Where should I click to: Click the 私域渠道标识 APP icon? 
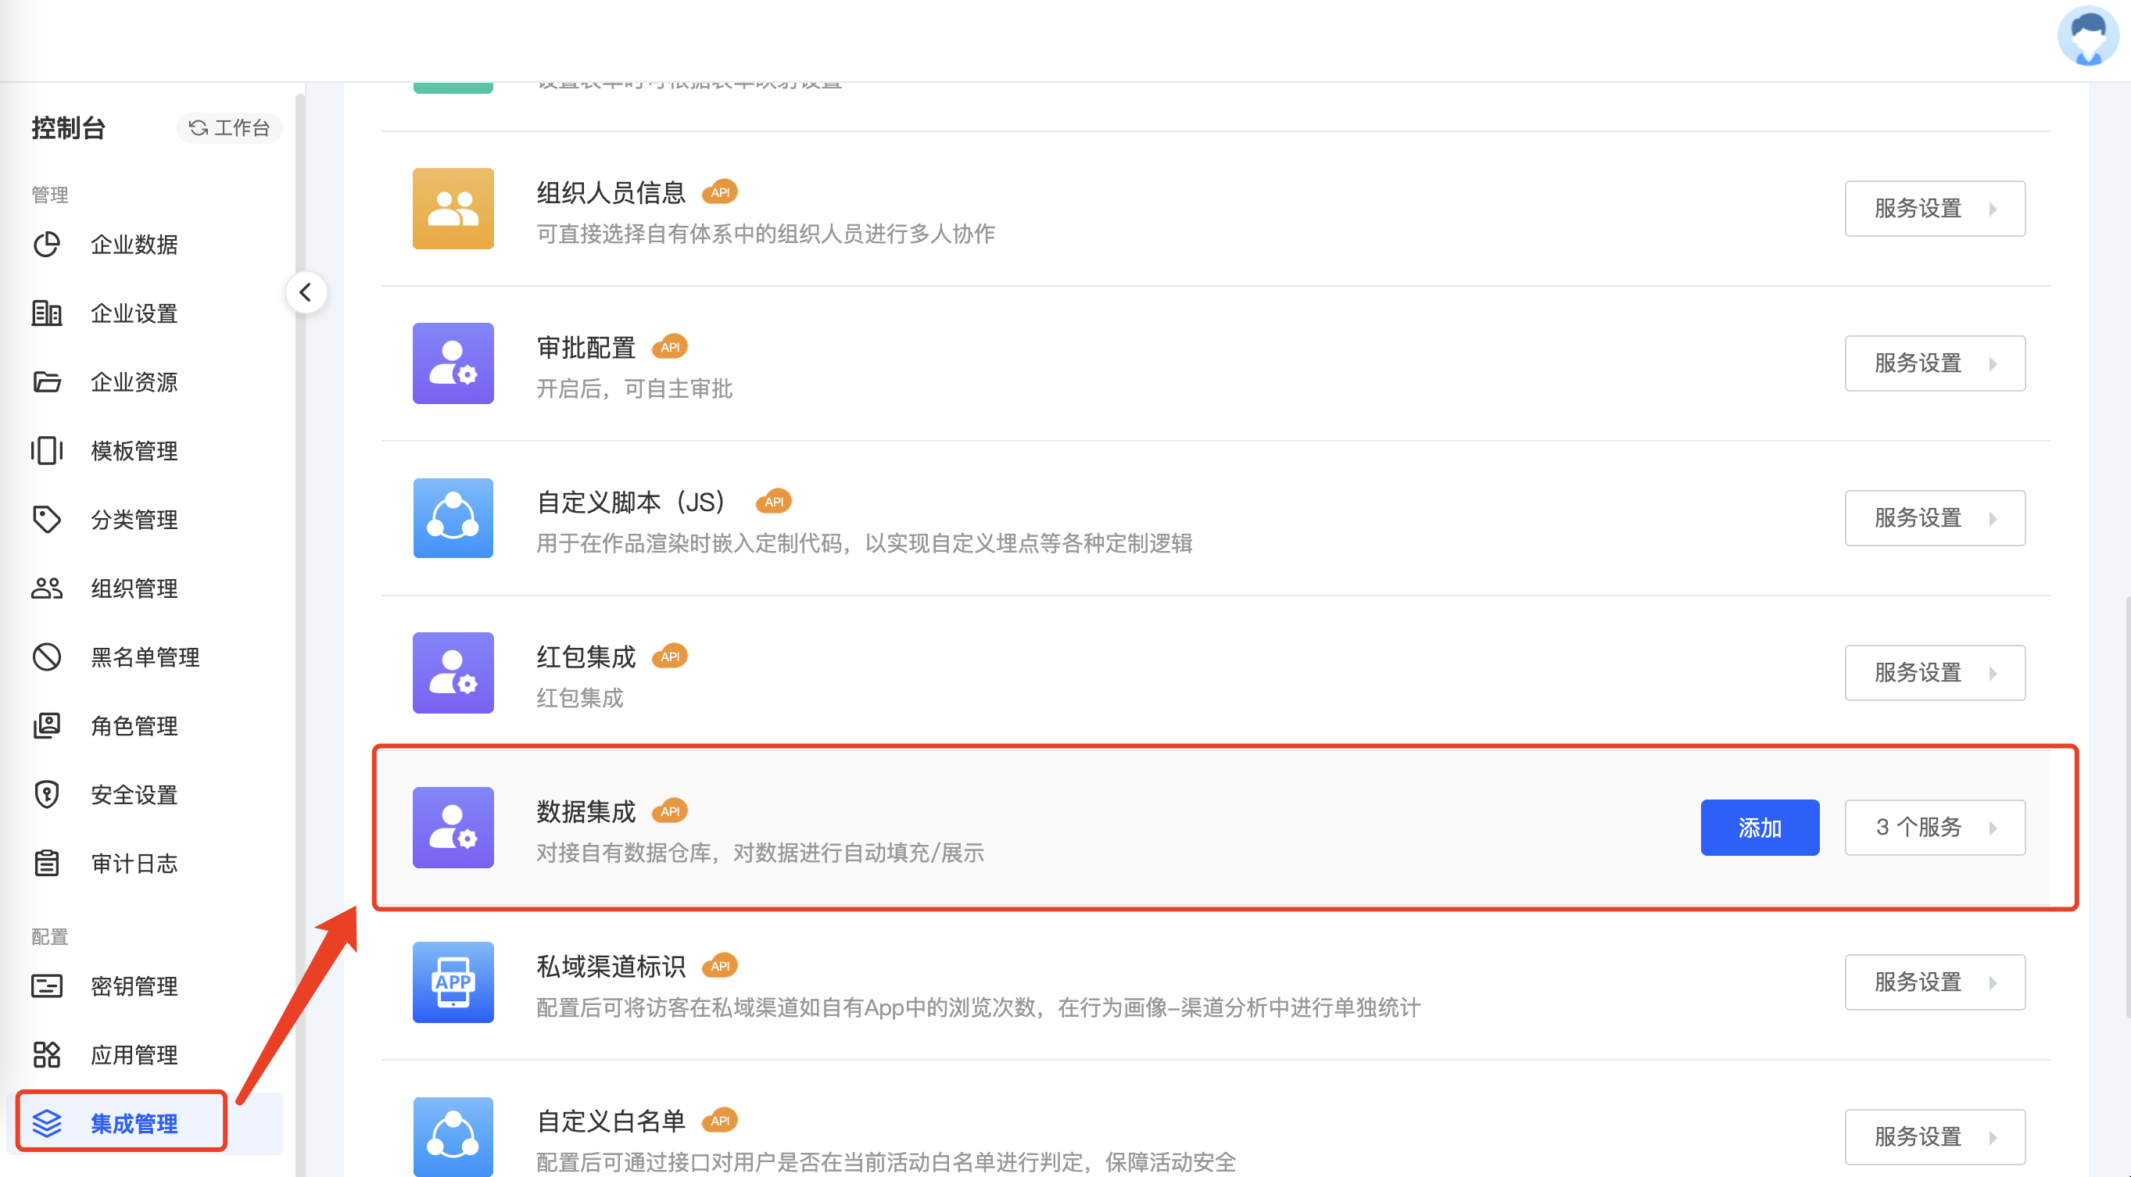453,982
